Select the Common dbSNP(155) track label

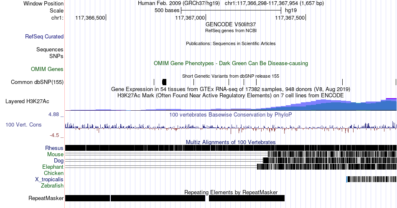click(x=37, y=82)
